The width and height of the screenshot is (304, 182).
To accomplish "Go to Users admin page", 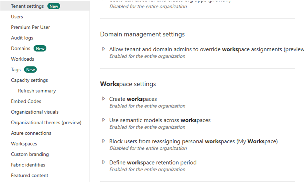I will (17, 16).
